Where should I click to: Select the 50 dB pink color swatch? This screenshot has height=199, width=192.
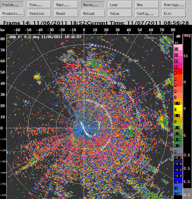(x=178, y=47)
